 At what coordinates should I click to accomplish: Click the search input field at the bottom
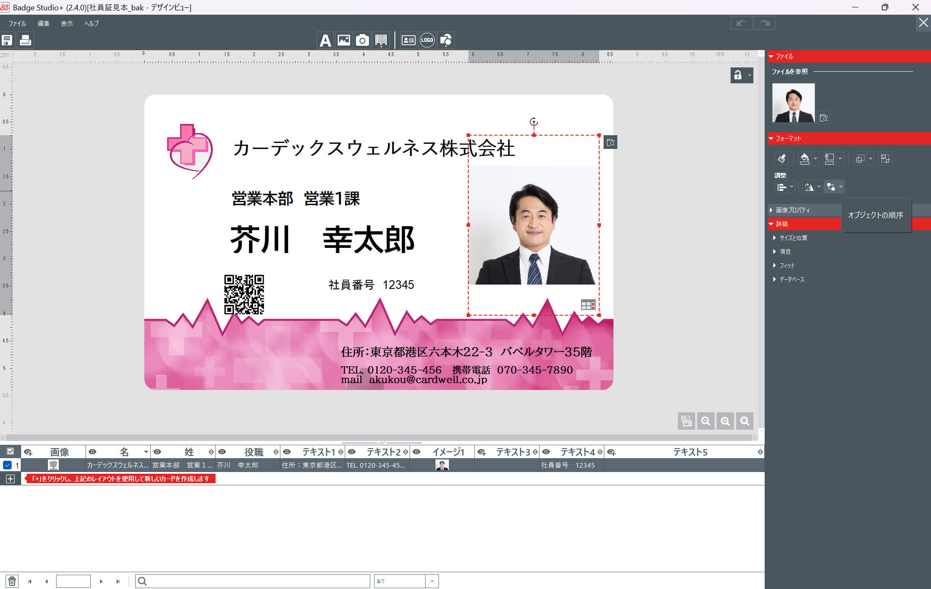pyautogui.click(x=253, y=581)
